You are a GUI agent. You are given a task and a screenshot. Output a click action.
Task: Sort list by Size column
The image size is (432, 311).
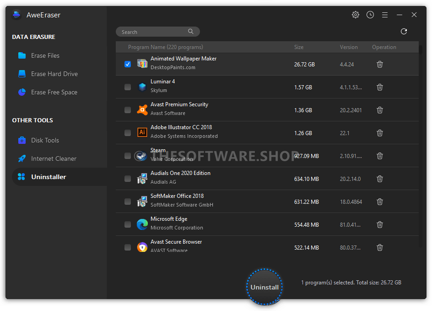(299, 47)
